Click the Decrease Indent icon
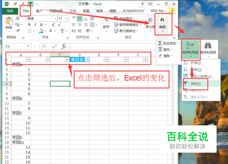The image size is (228, 164). [x=74, y=31]
